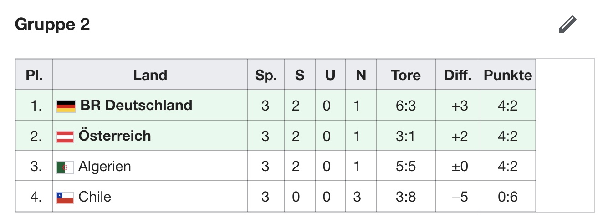This screenshot has width=603, height=223.
Task: Click the pencil edit icon for Gruppe 2
Action: (x=567, y=25)
